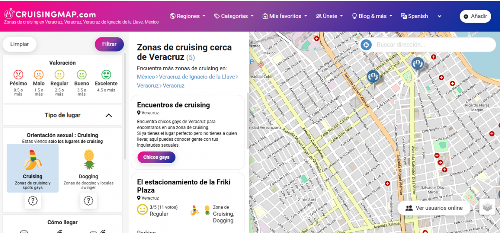Open the map layers icon
The width and height of the screenshot is (500, 233).
[x=487, y=207]
